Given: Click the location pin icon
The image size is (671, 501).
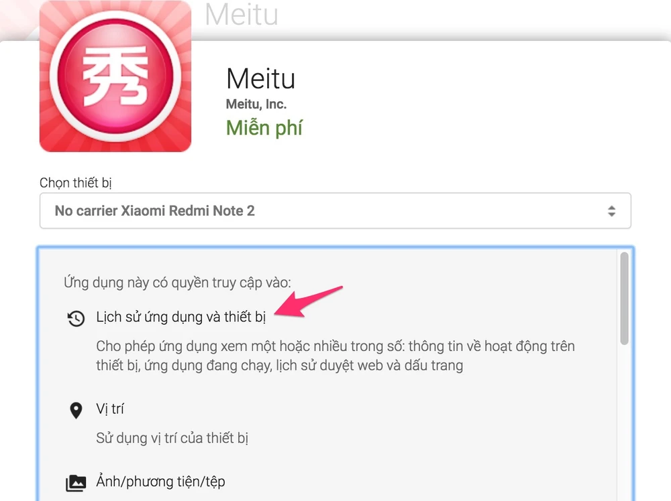Looking at the screenshot, I should click(76, 411).
